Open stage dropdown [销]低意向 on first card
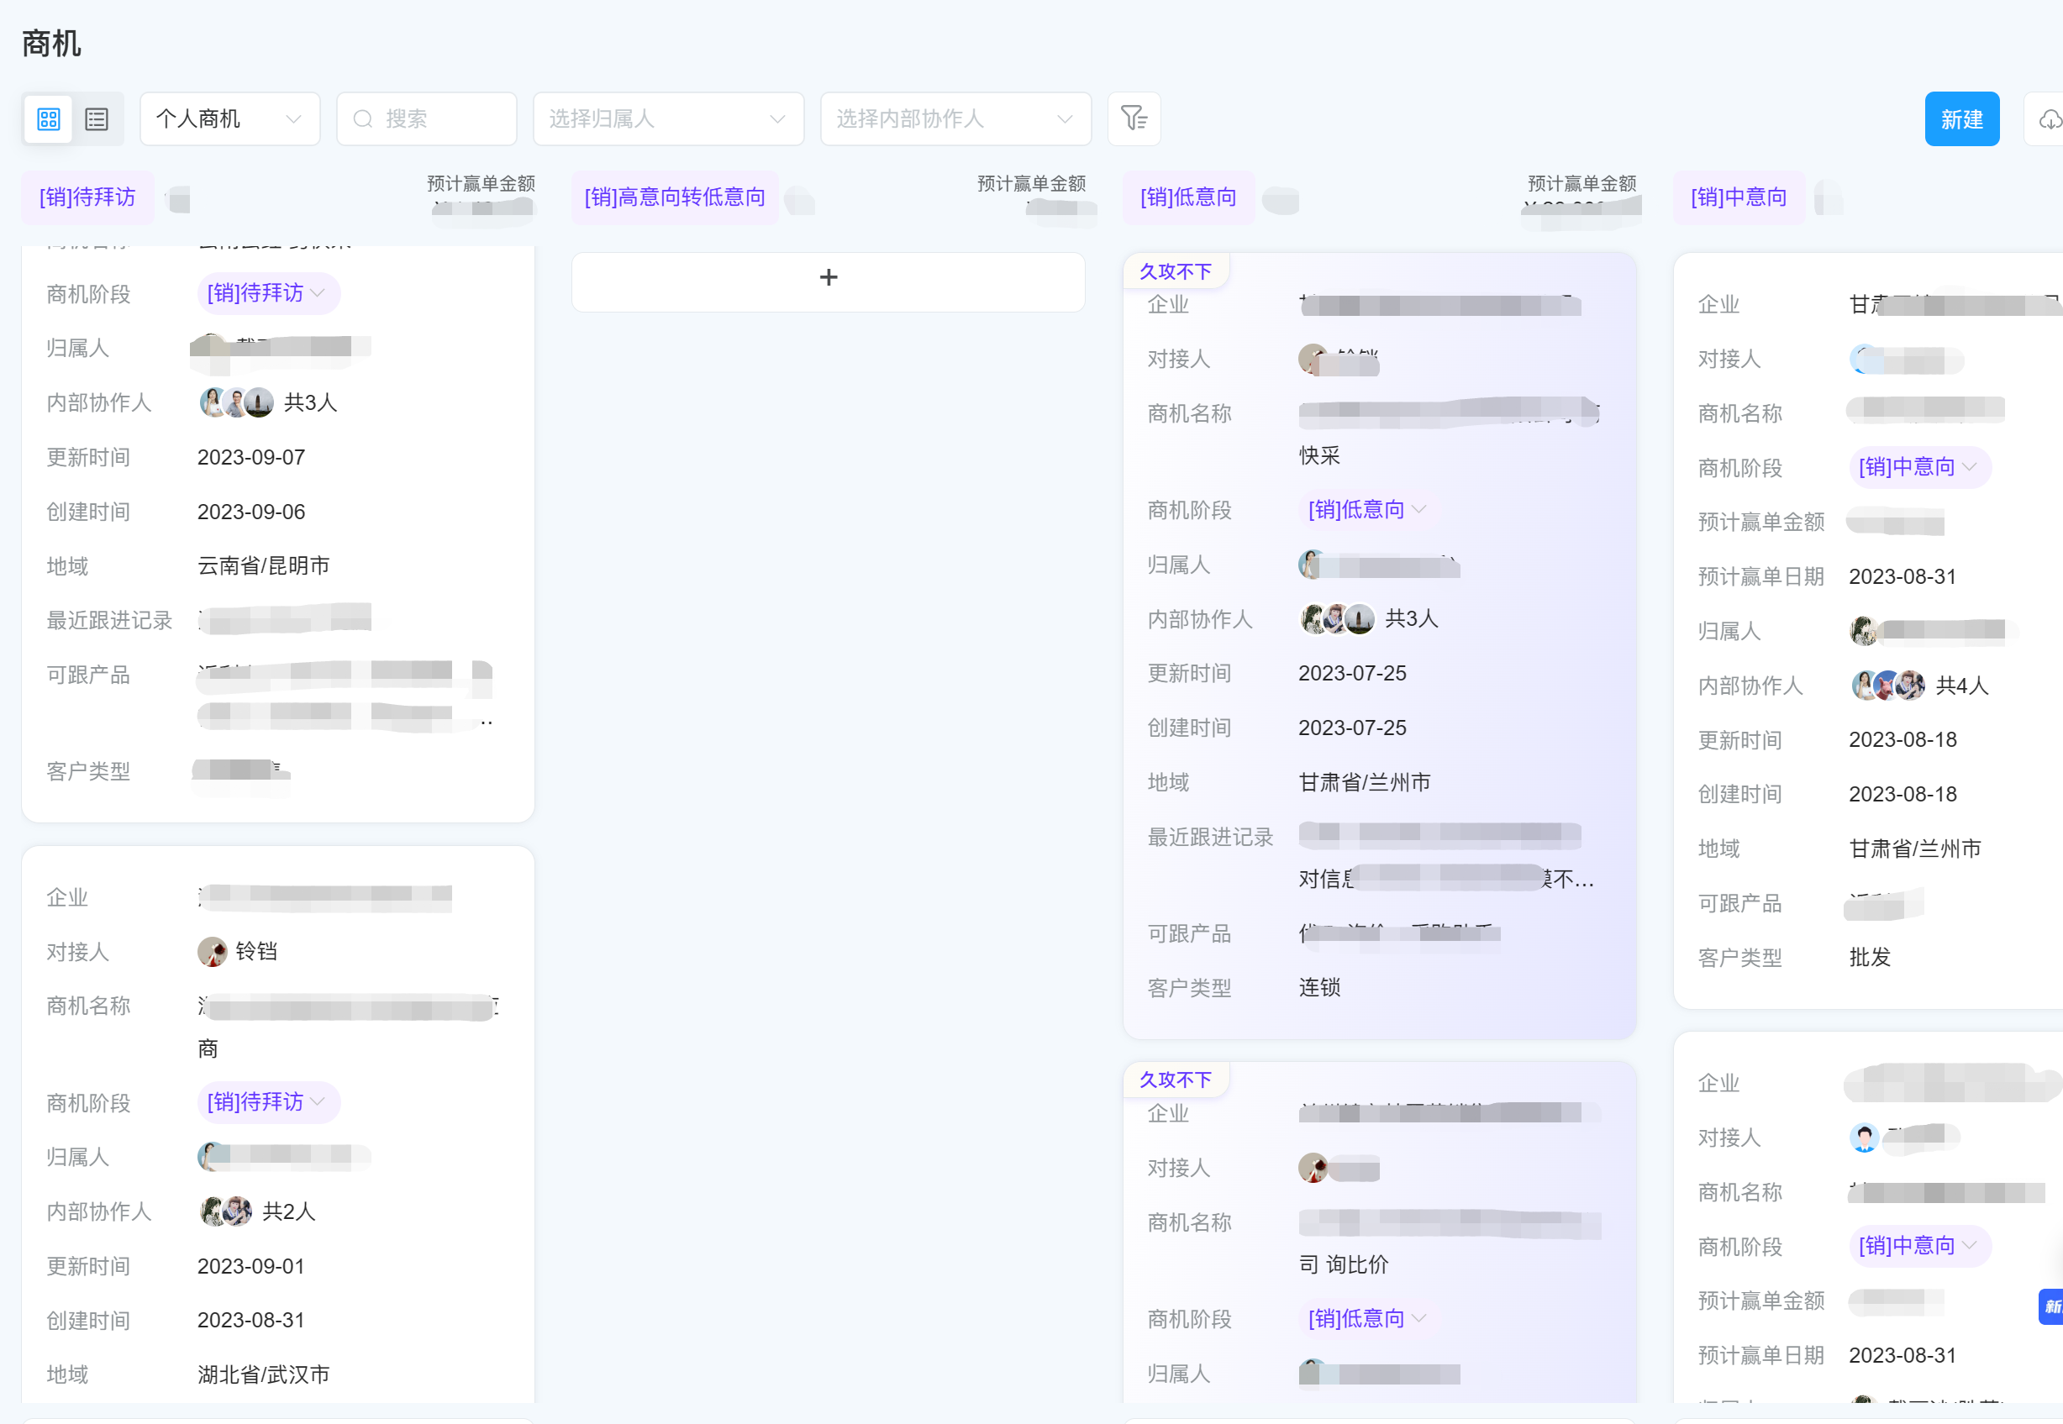Viewport: 2063px width, 1424px height. tap(1367, 509)
